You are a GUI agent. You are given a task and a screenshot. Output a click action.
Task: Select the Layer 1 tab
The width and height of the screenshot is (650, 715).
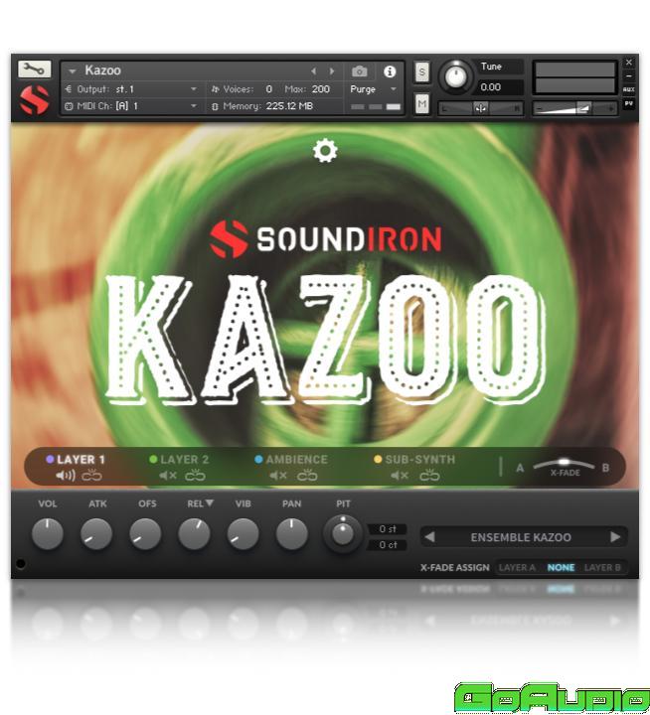coord(81,460)
